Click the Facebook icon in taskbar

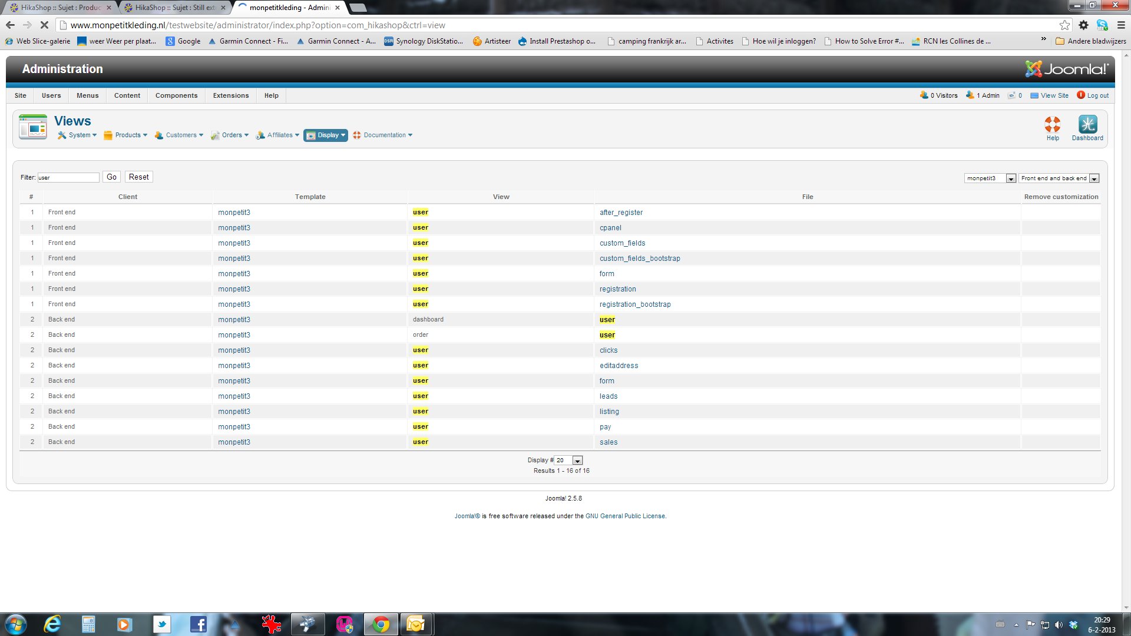tap(198, 624)
